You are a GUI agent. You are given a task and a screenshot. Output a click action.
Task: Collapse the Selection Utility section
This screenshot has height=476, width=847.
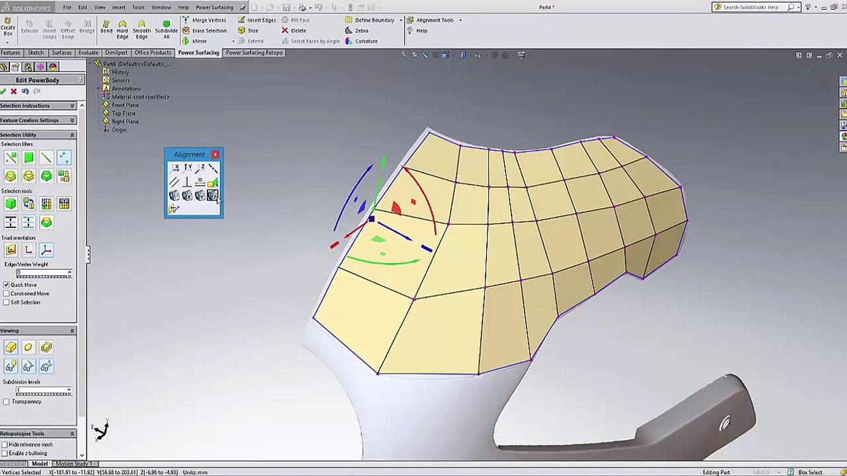(72, 135)
